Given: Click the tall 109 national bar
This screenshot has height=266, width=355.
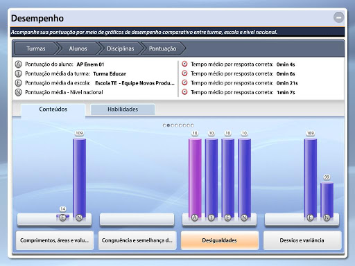Looking at the screenshot, I should click(79, 178).
